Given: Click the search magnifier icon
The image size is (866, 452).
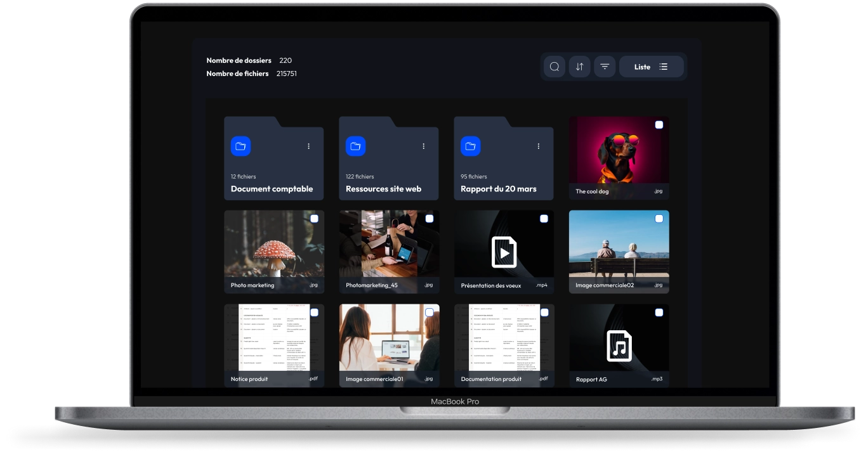Looking at the screenshot, I should pyautogui.click(x=554, y=67).
